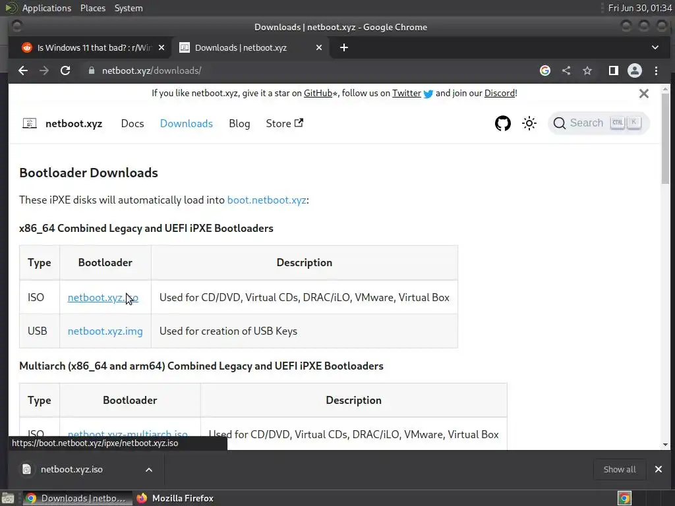Click the address bar URL
This screenshot has width=675, height=506.
[152, 70]
